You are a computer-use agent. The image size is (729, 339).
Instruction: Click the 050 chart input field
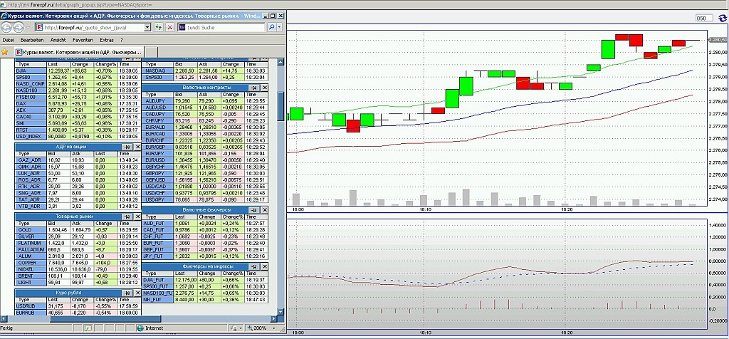(704, 18)
